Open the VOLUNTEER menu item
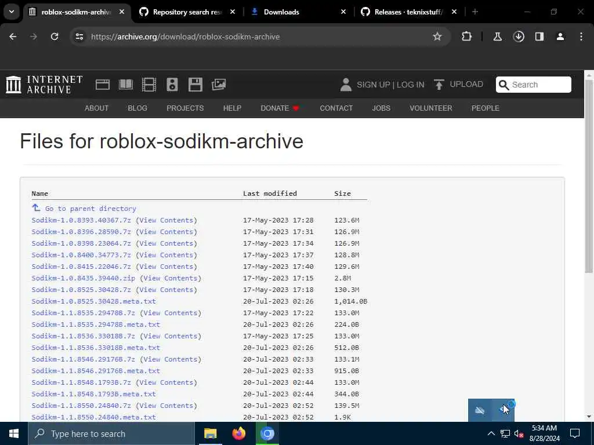Viewport: 594px width, 445px height. point(431,108)
